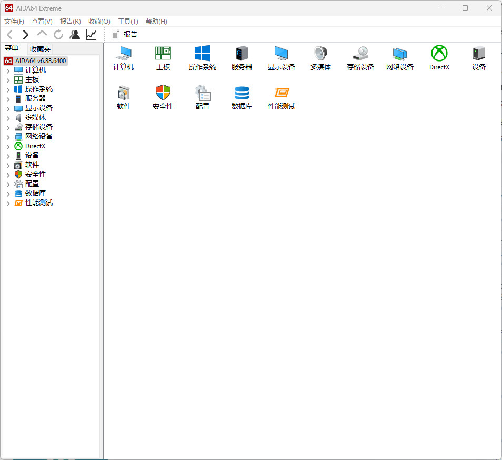Open the 显示设备 monitor icon in the main pane
Image resolution: width=502 pixels, height=460 pixels.
click(x=281, y=58)
